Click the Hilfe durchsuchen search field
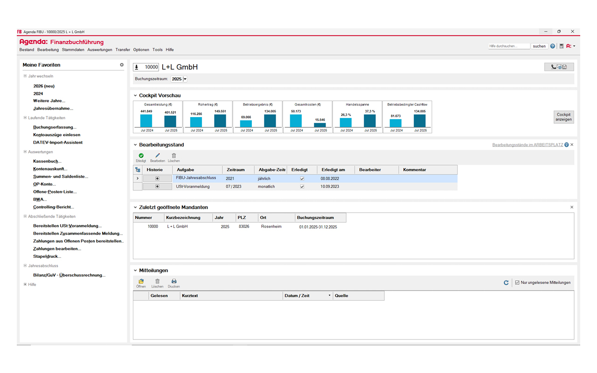 [x=509, y=46]
